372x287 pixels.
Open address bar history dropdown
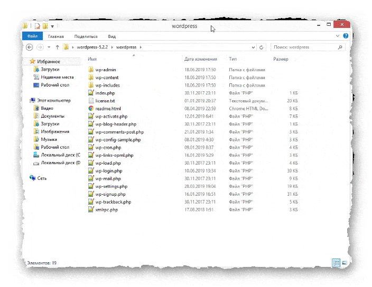click(253, 47)
